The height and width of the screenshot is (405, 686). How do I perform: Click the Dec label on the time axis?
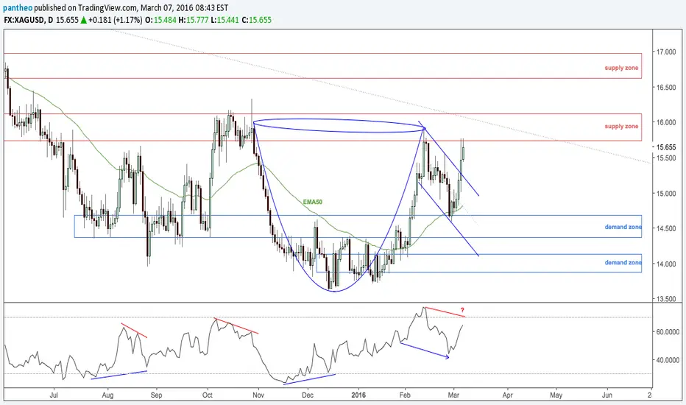pos(308,395)
